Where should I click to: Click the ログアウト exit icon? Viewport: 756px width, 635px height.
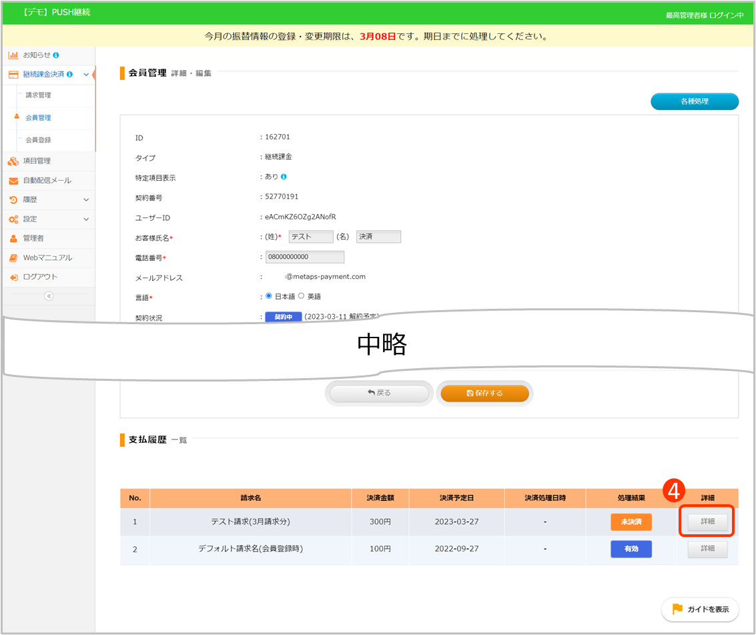[x=13, y=277]
